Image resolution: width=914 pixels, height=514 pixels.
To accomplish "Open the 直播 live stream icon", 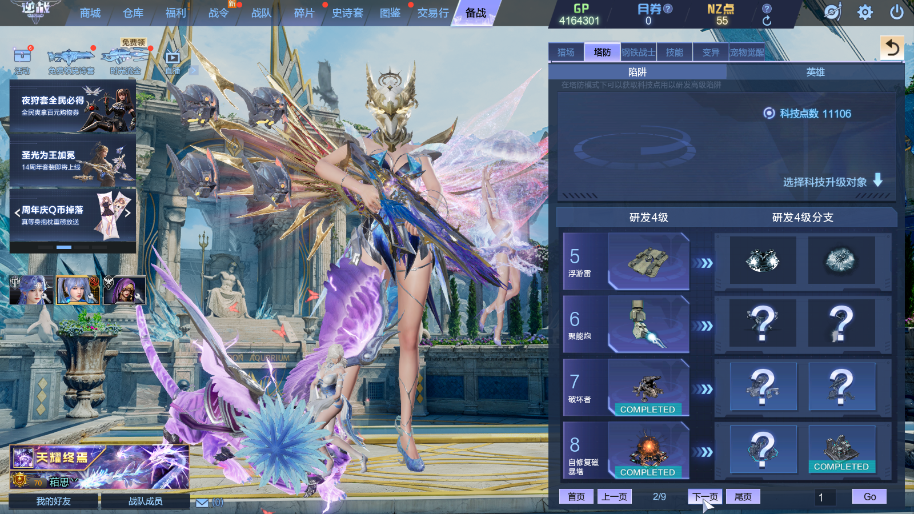I will 173,62.
